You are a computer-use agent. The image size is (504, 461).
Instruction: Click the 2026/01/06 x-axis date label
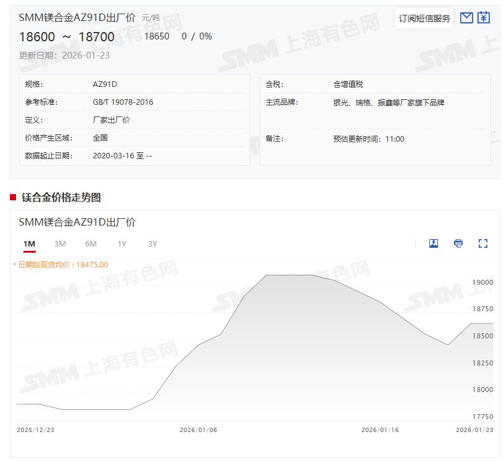coord(198,430)
